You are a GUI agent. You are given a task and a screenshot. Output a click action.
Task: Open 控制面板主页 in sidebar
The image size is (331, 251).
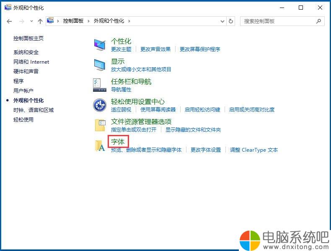(28, 39)
